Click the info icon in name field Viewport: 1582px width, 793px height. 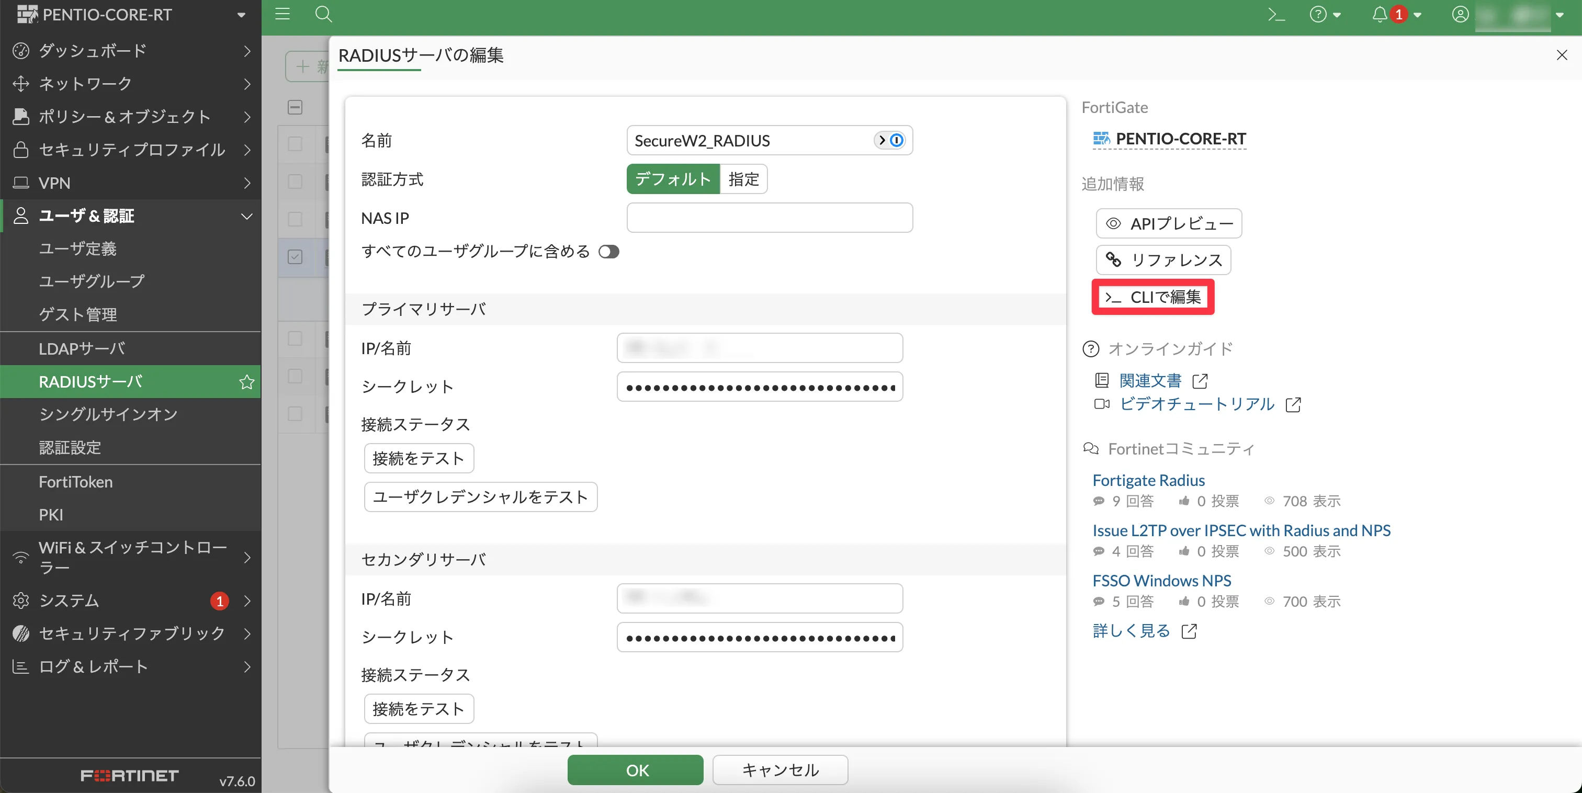897,141
